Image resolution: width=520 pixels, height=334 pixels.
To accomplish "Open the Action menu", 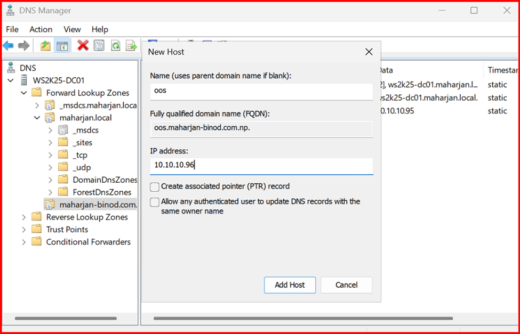I will point(41,29).
